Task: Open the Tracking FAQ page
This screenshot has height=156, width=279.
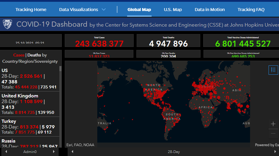Action: pos(251,10)
